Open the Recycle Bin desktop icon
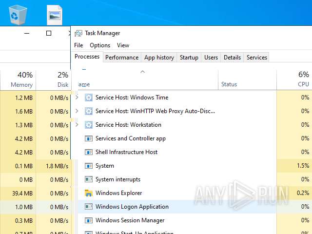This screenshot has width=312, height=234. (x=18, y=15)
